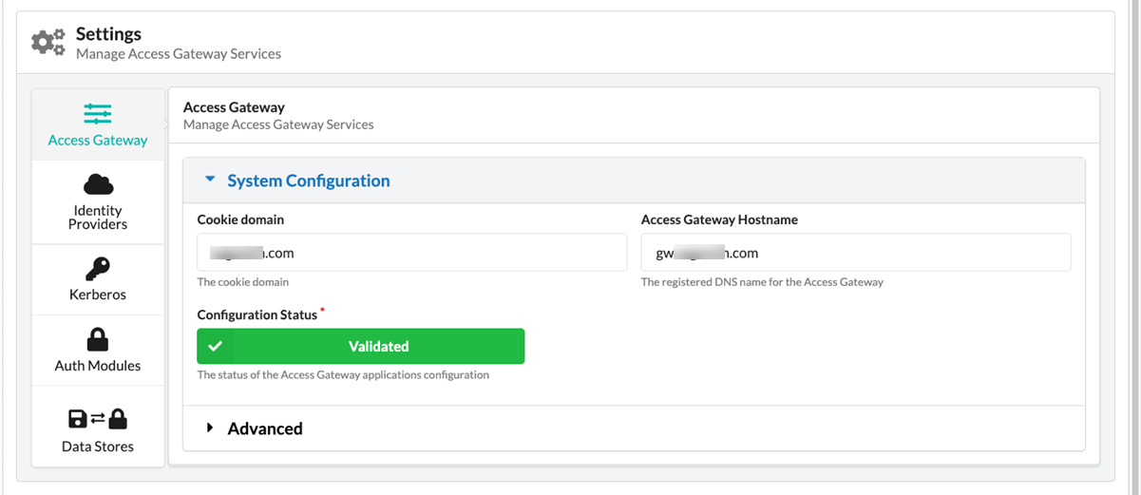Collapse System Configuration using its triangle
The width and height of the screenshot is (1141, 495).
(210, 181)
